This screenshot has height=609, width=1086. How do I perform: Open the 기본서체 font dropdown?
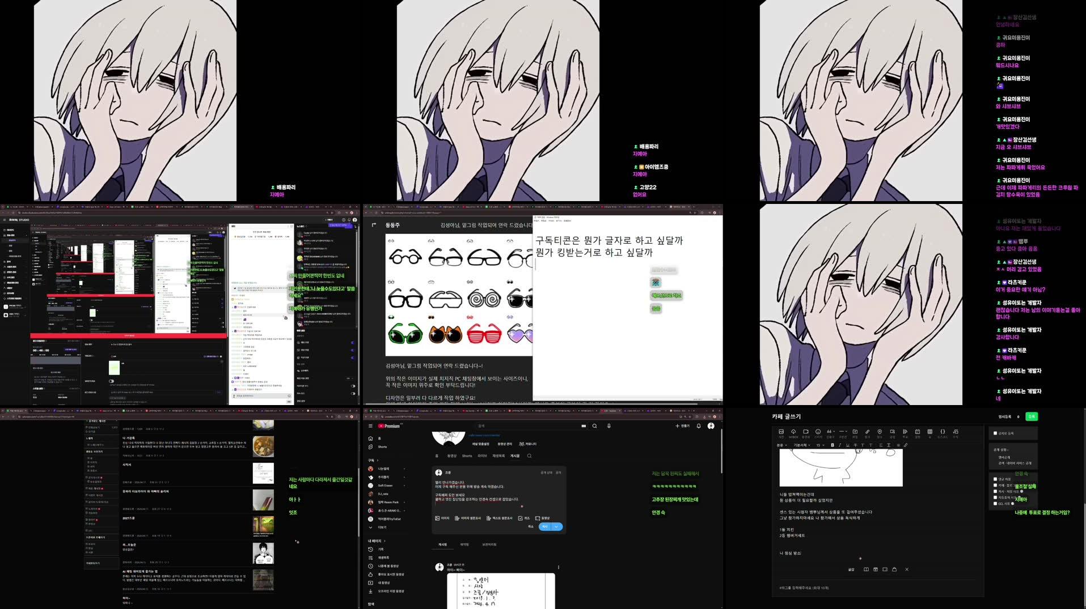802,445
